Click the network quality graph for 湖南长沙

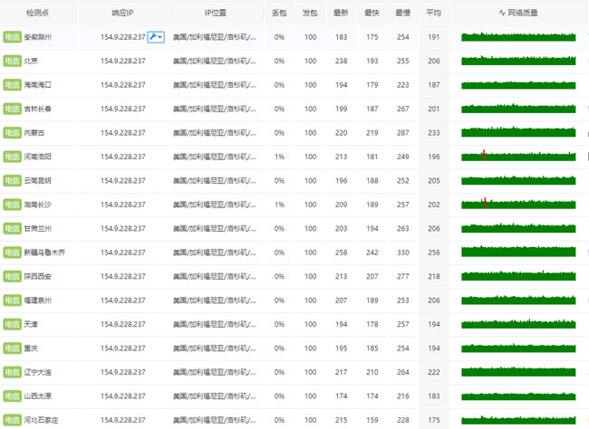[517, 204]
